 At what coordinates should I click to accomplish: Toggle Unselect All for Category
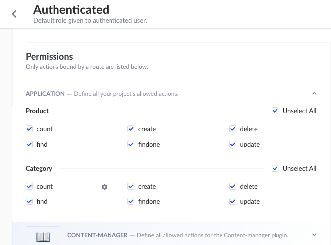(x=276, y=169)
